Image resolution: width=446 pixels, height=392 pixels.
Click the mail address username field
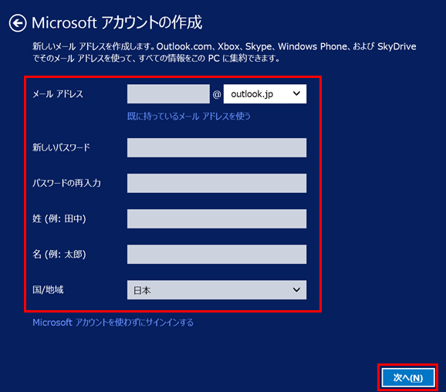coord(168,94)
